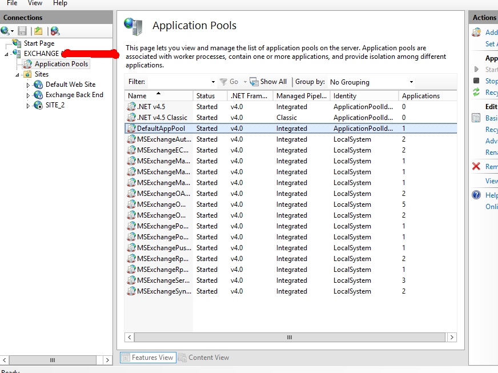Click the Classic pipeline cell

[x=287, y=118]
